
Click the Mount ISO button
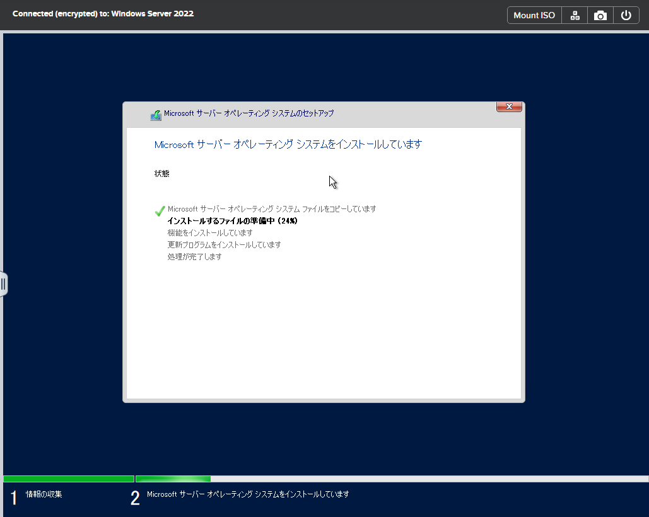tap(534, 15)
